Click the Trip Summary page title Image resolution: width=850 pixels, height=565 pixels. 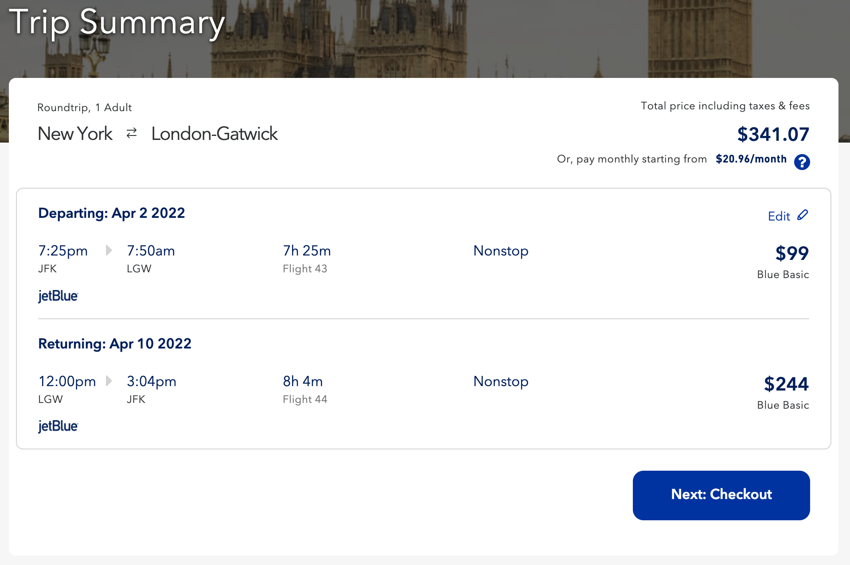pos(117,22)
